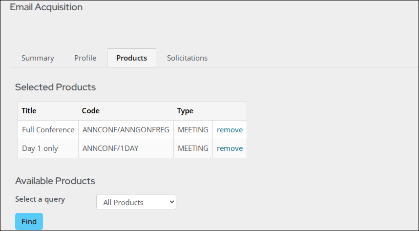Click the ANNCONF/ANNGONFREG code cell
Viewport: 419px width, 231px height.
pos(126,130)
